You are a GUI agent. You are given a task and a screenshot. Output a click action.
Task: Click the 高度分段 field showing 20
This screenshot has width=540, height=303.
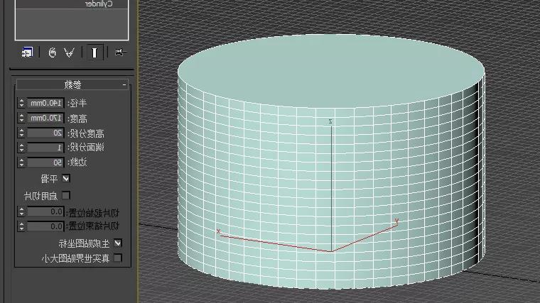point(47,133)
